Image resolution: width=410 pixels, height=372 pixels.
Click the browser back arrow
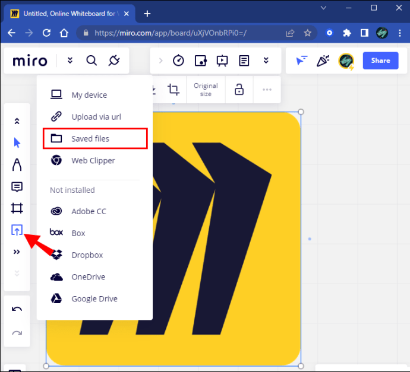pyautogui.click(x=11, y=33)
